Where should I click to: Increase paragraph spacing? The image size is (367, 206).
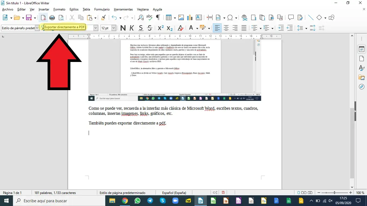[312, 28]
